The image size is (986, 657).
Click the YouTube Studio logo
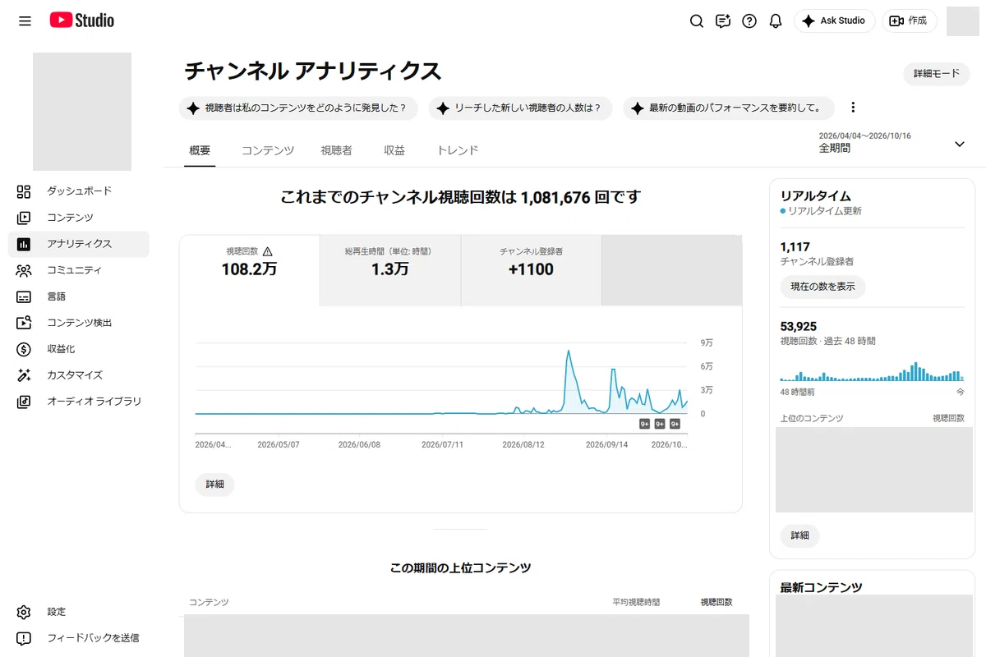pyautogui.click(x=81, y=21)
